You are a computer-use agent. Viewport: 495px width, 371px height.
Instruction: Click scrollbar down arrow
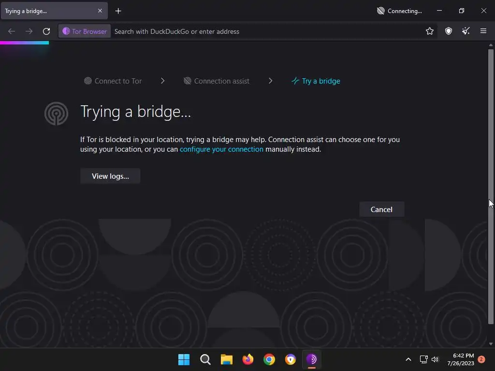pos(491,344)
